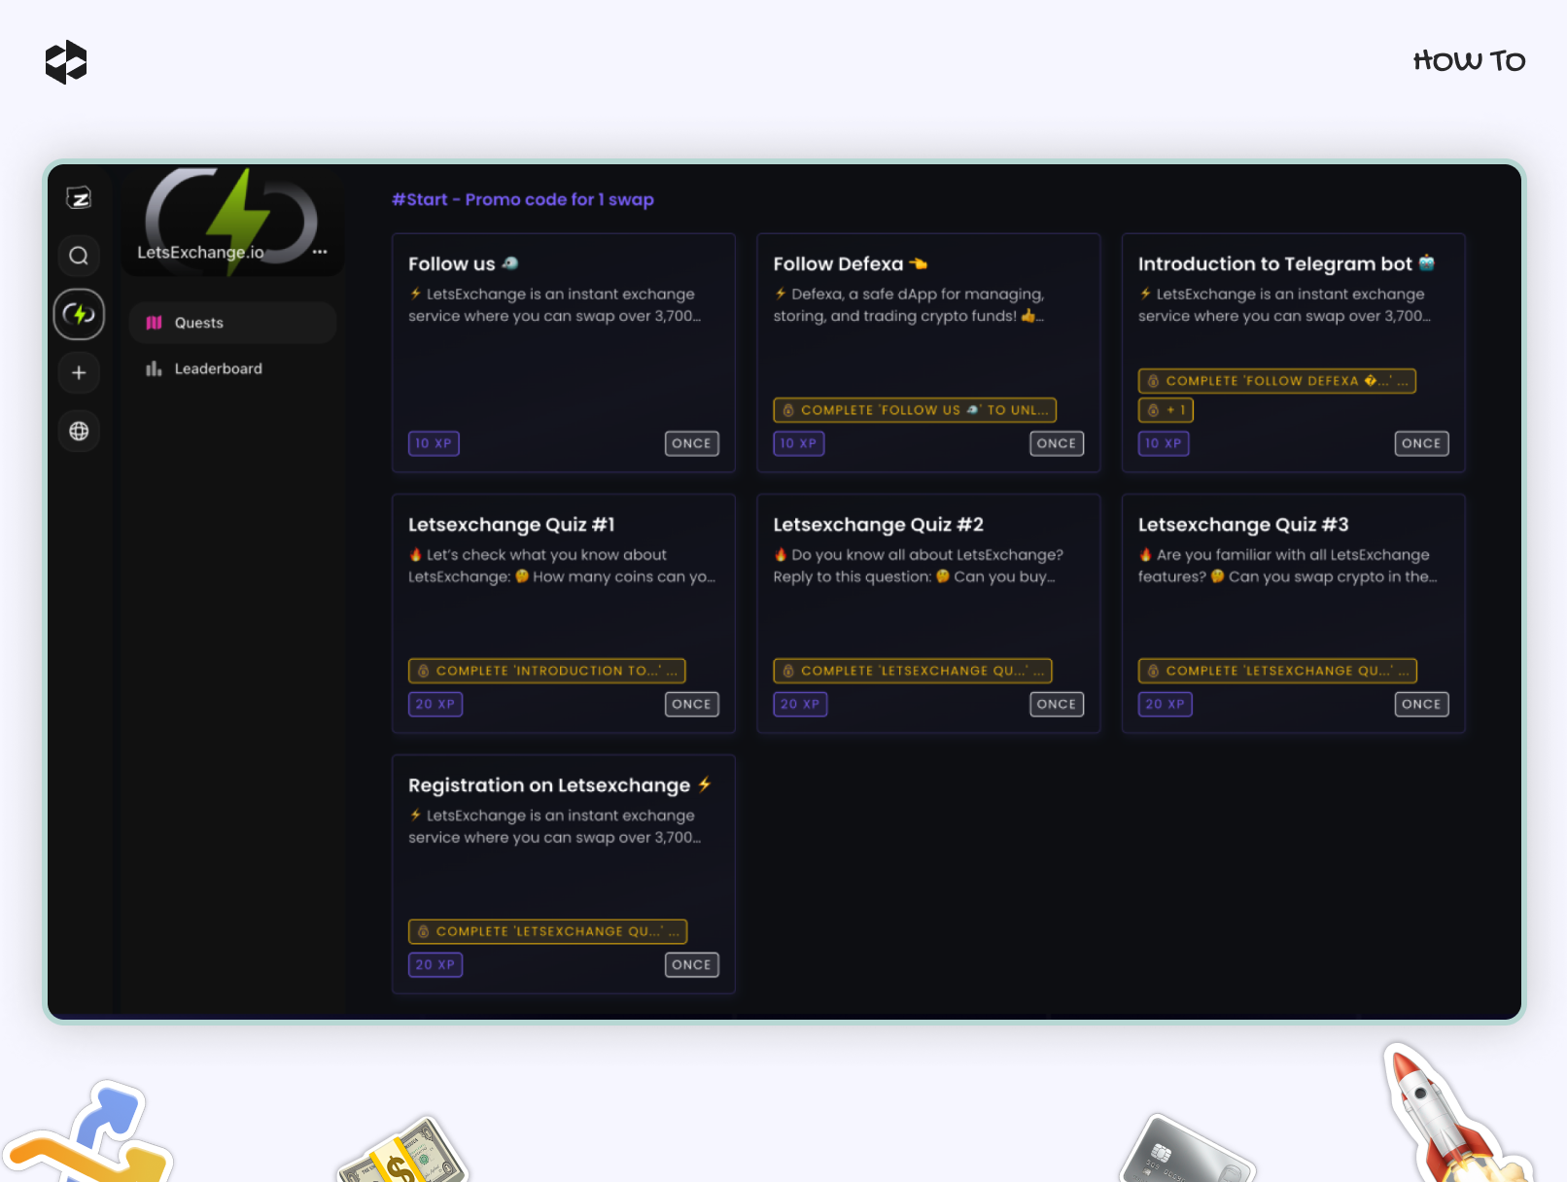Open the 'Letsexchange Quiz #3' quest
The height and width of the screenshot is (1182, 1567).
click(x=1293, y=613)
